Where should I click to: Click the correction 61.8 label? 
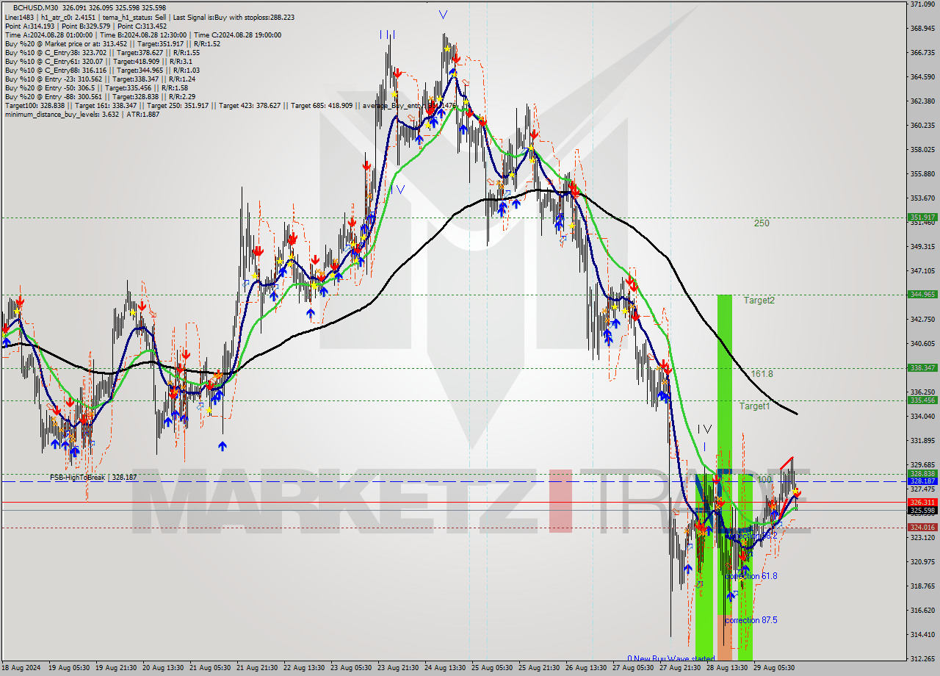click(x=751, y=576)
